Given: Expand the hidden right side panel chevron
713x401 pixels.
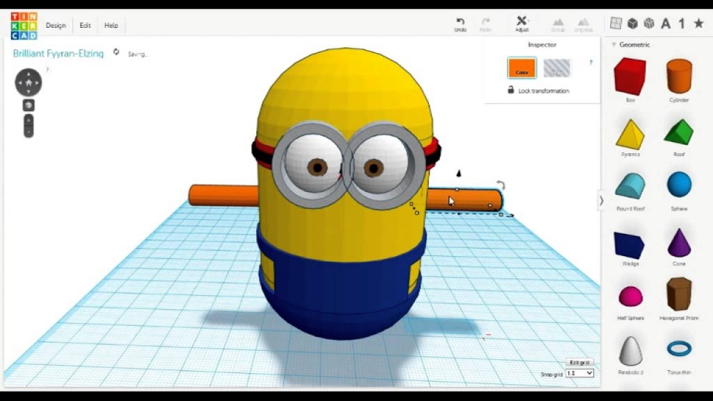Looking at the screenshot, I should 601,200.
